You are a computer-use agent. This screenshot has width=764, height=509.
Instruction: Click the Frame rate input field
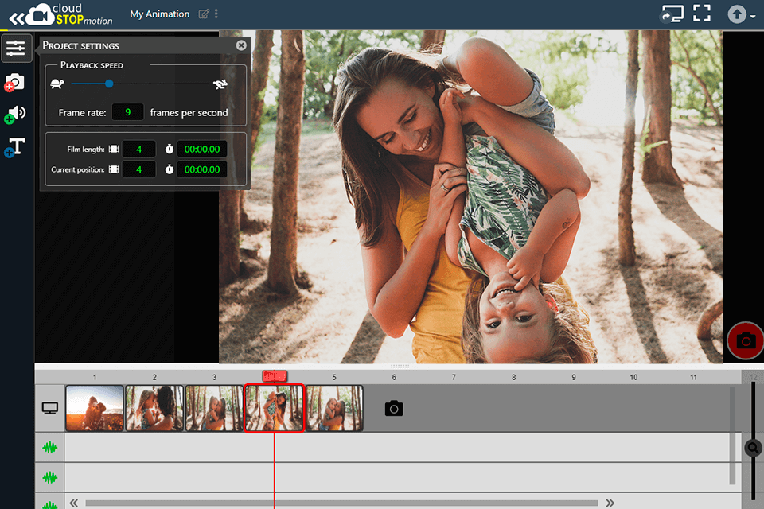(x=127, y=112)
